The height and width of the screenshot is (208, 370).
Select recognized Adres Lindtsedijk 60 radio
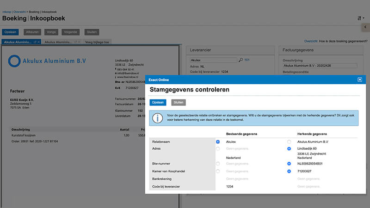tap(289, 148)
